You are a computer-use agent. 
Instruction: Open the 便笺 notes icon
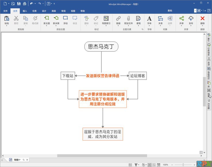tap(138, 18)
